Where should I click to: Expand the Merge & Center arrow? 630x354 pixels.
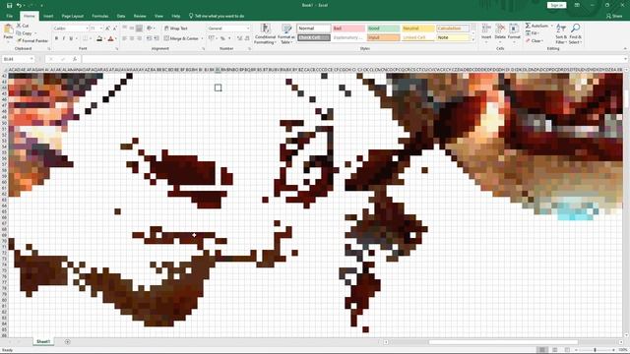[x=202, y=38]
